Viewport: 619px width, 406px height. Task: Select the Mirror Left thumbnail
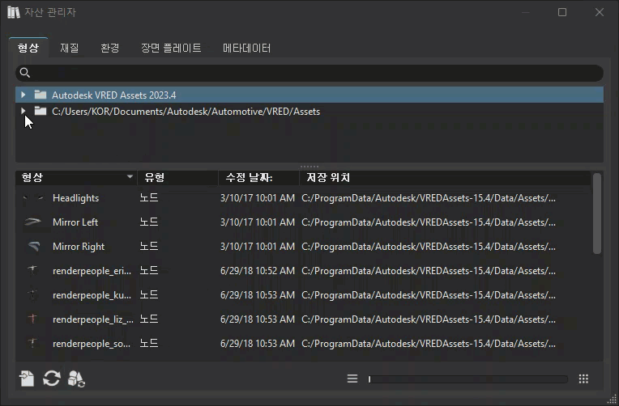click(x=33, y=222)
